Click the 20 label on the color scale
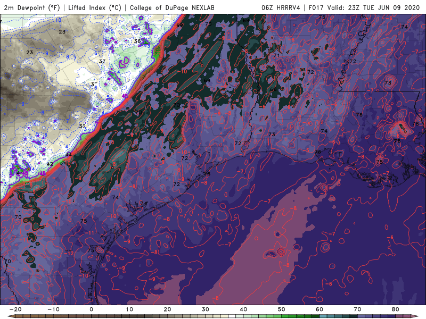The height and width of the screenshot is (319, 426). click(167, 309)
